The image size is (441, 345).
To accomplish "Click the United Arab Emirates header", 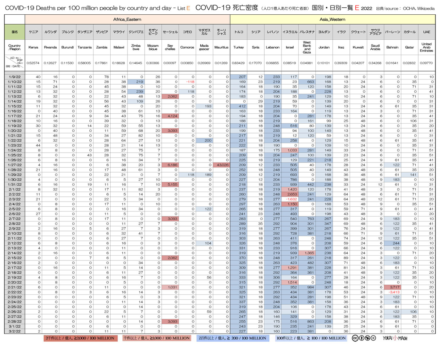I will 427,47.
